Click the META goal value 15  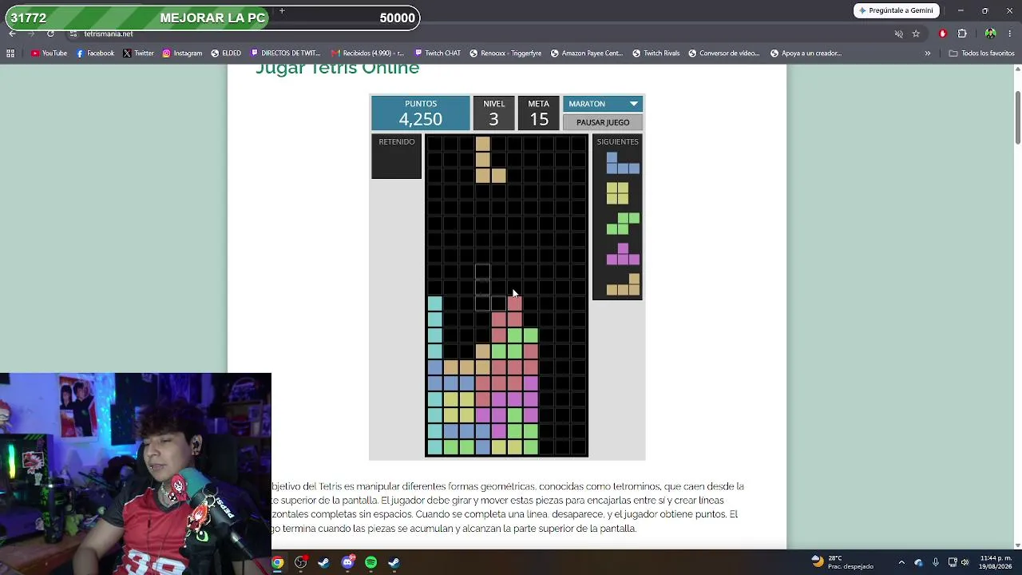[x=539, y=119]
